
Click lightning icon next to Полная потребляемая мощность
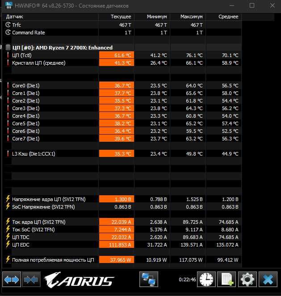point(8,259)
